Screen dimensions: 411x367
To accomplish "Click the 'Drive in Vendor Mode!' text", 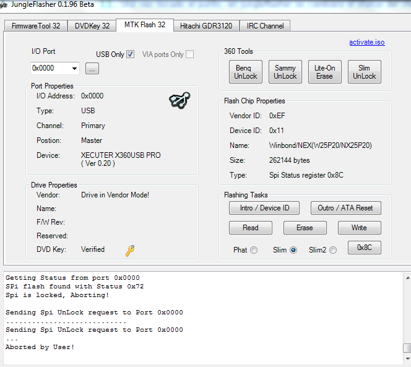I will (x=115, y=195).
